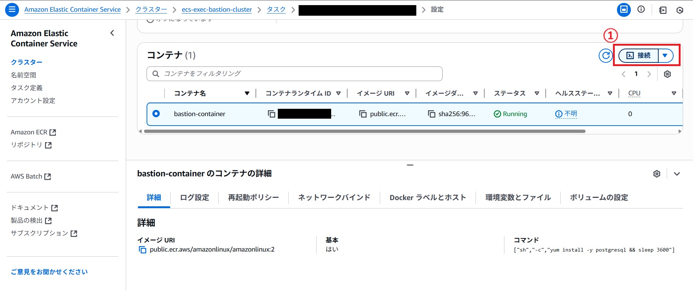Click the CPU column header label

(634, 93)
